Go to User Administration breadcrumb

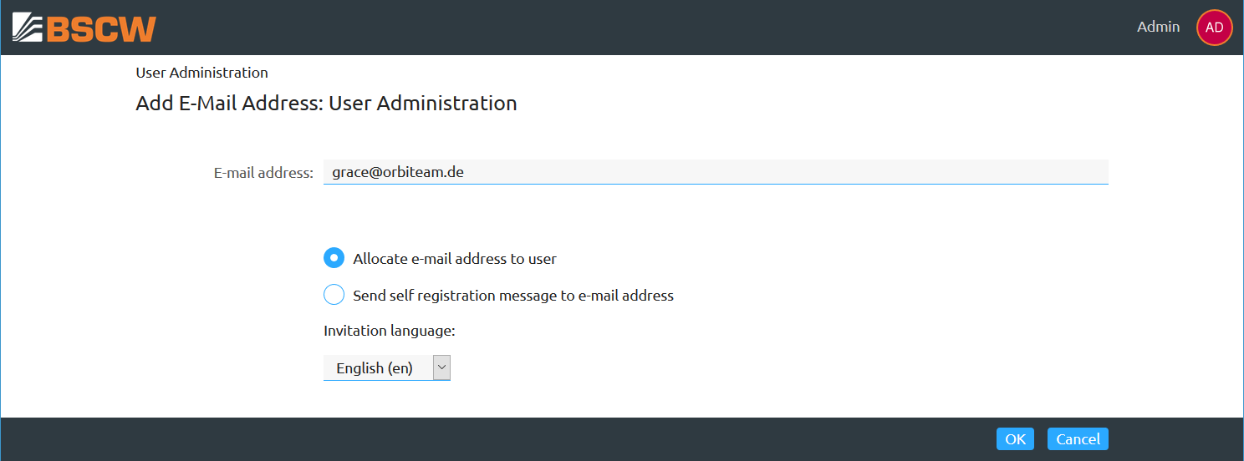201,73
